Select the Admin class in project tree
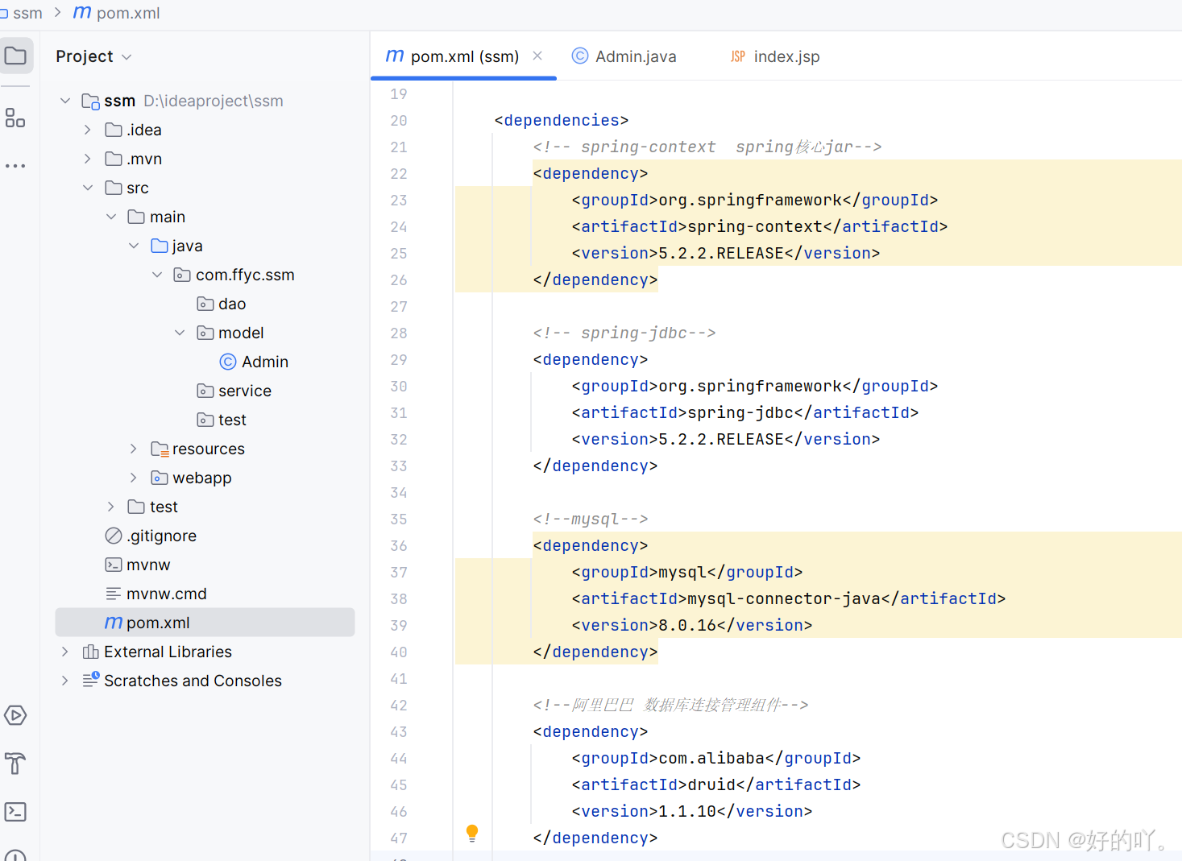Image resolution: width=1182 pixels, height=861 pixels. (x=254, y=362)
